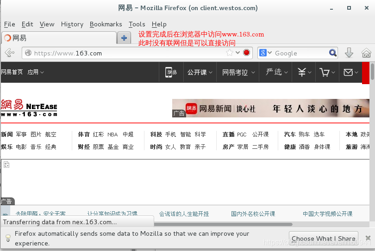Open the View menu

point(47,24)
